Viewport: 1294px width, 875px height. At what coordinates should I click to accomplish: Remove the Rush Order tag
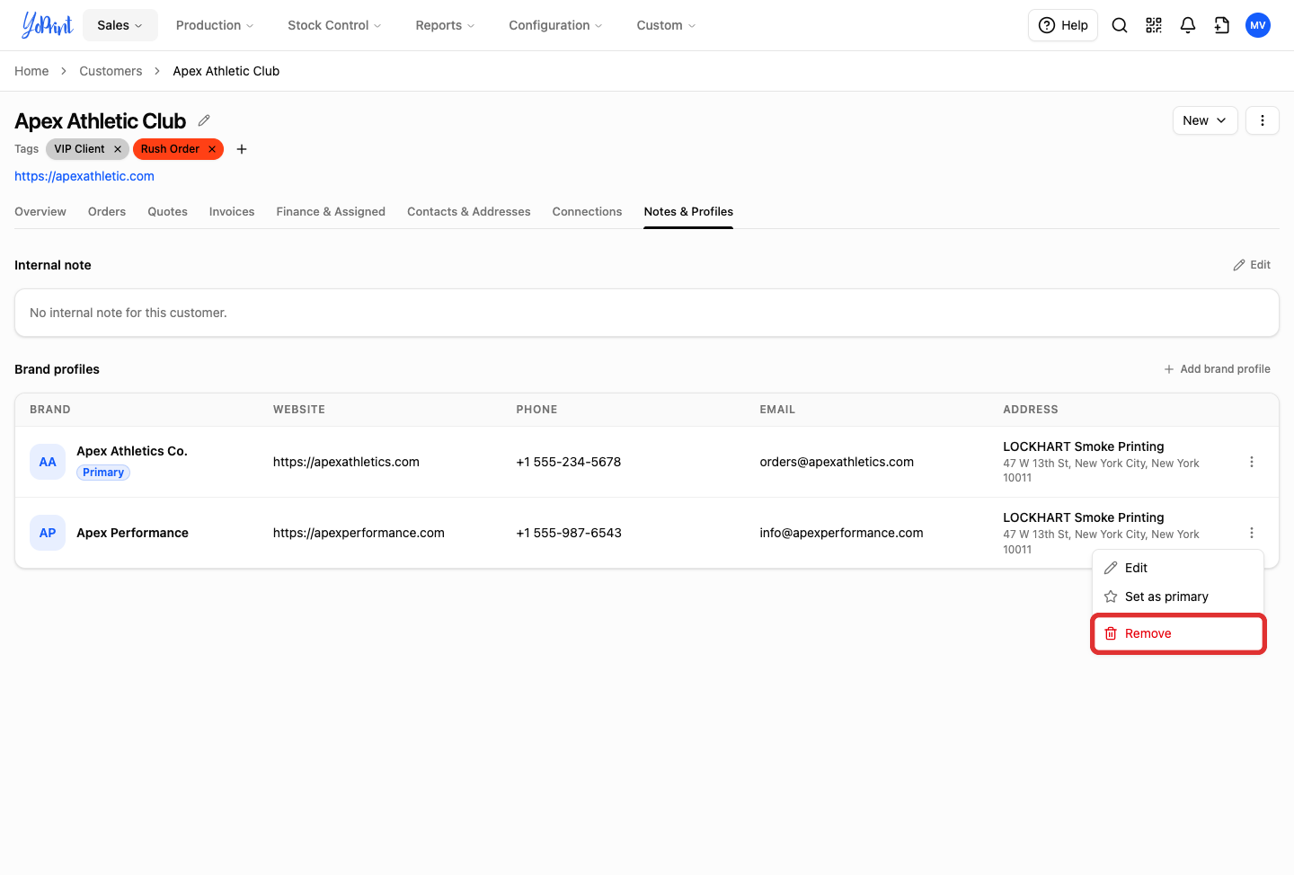point(212,149)
